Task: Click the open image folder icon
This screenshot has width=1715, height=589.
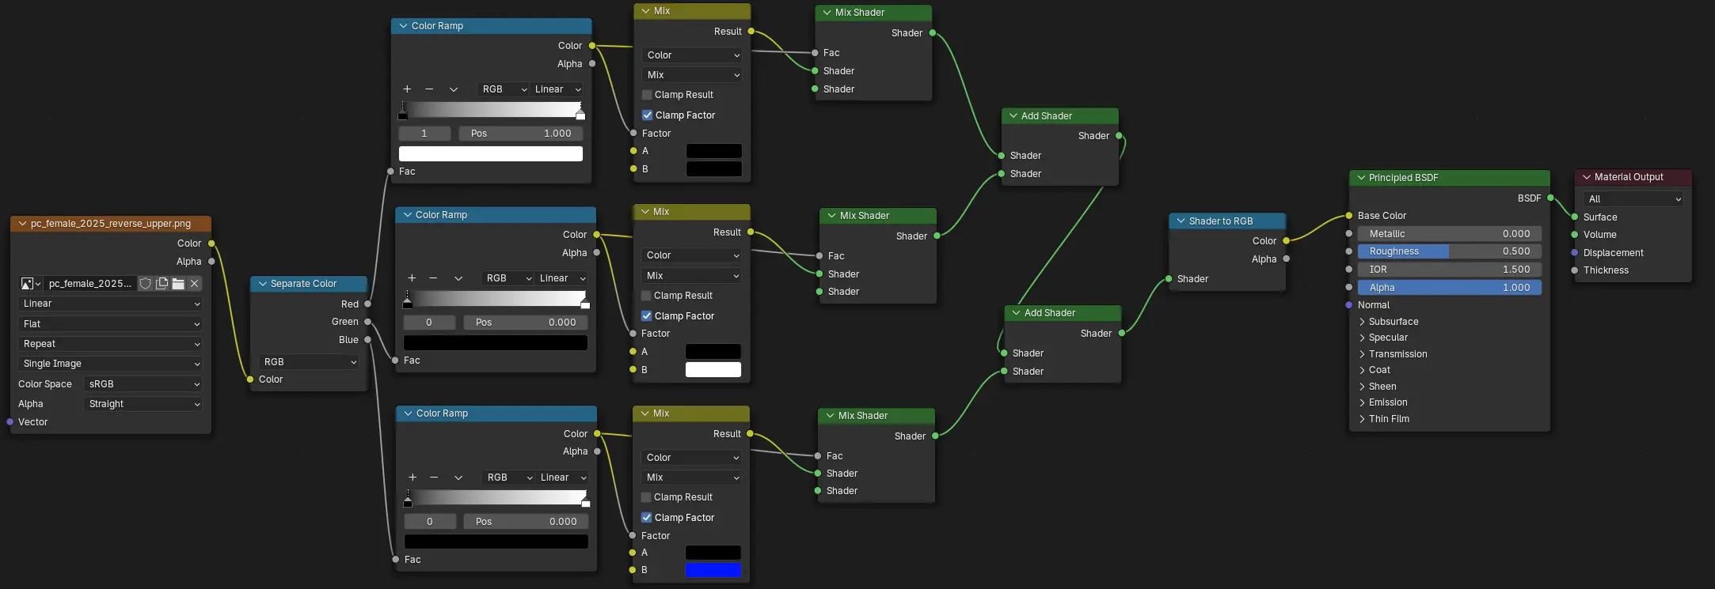Action: (178, 283)
